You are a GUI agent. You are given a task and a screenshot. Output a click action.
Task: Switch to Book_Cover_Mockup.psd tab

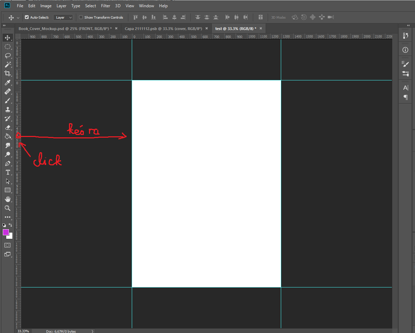[x=65, y=29]
